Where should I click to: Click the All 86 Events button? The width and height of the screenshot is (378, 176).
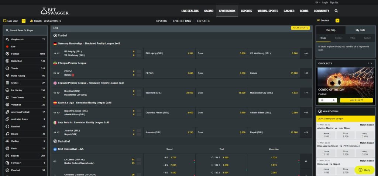tap(300, 28)
